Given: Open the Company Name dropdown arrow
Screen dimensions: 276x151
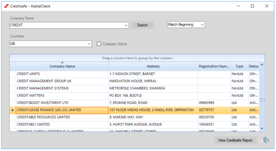Looking at the screenshot, I should (126, 25).
